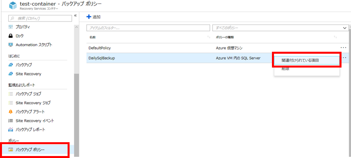
Task: Open Site Recovery イベント in the sidebar
Action: coord(35,120)
